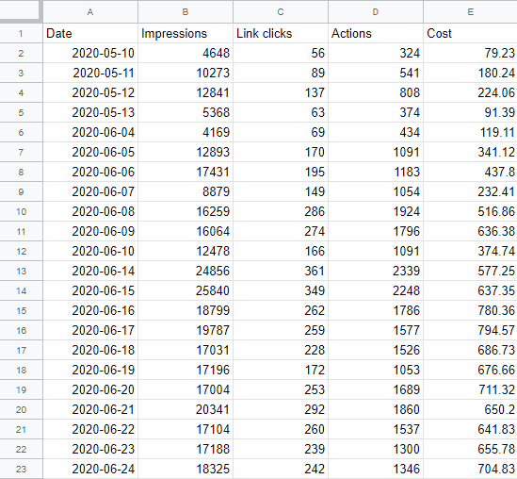Click the Date header cell
The height and width of the screenshot is (479, 517).
point(90,33)
